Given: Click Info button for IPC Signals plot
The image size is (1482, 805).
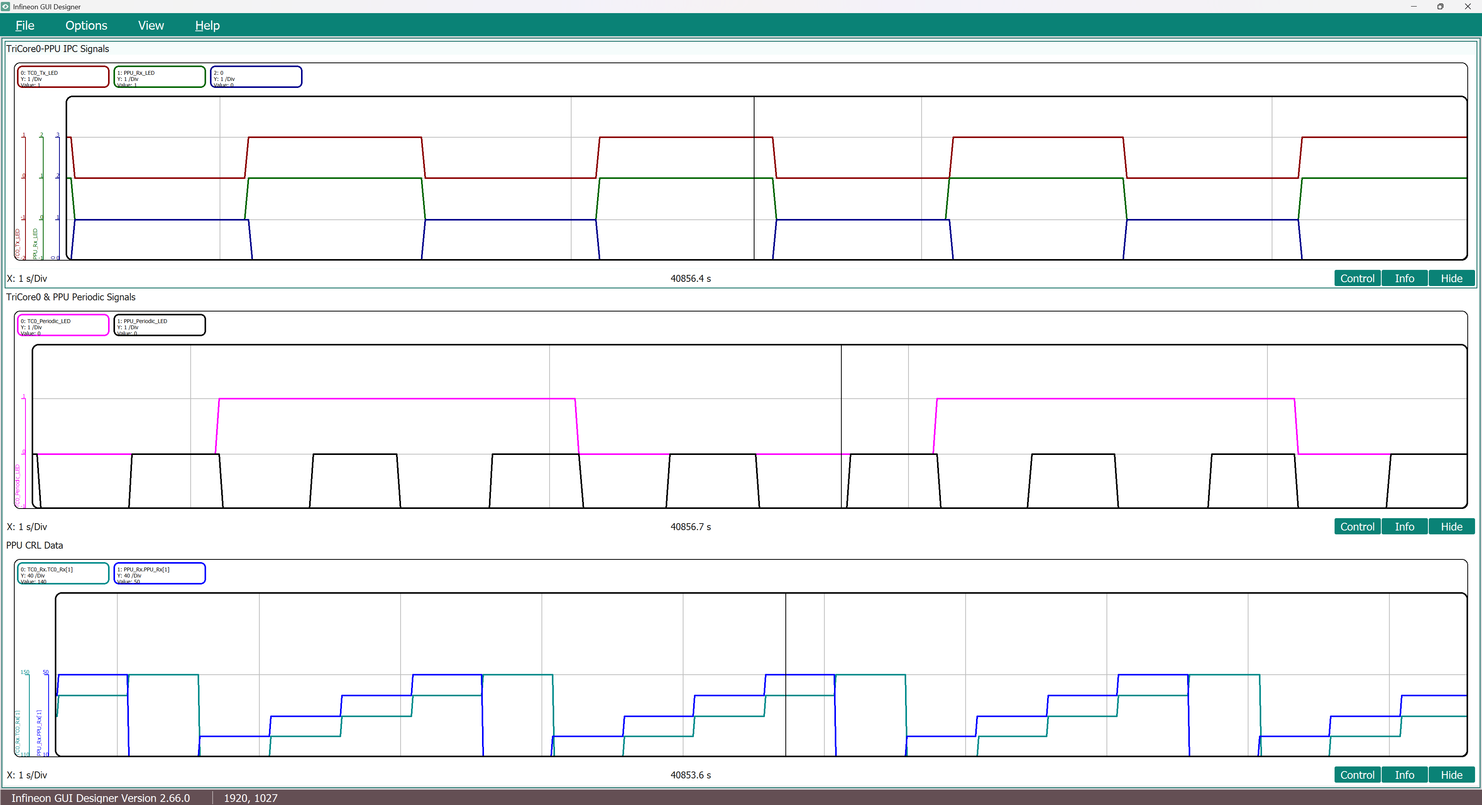Looking at the screenshot, I should click(x=1404, y=279).
